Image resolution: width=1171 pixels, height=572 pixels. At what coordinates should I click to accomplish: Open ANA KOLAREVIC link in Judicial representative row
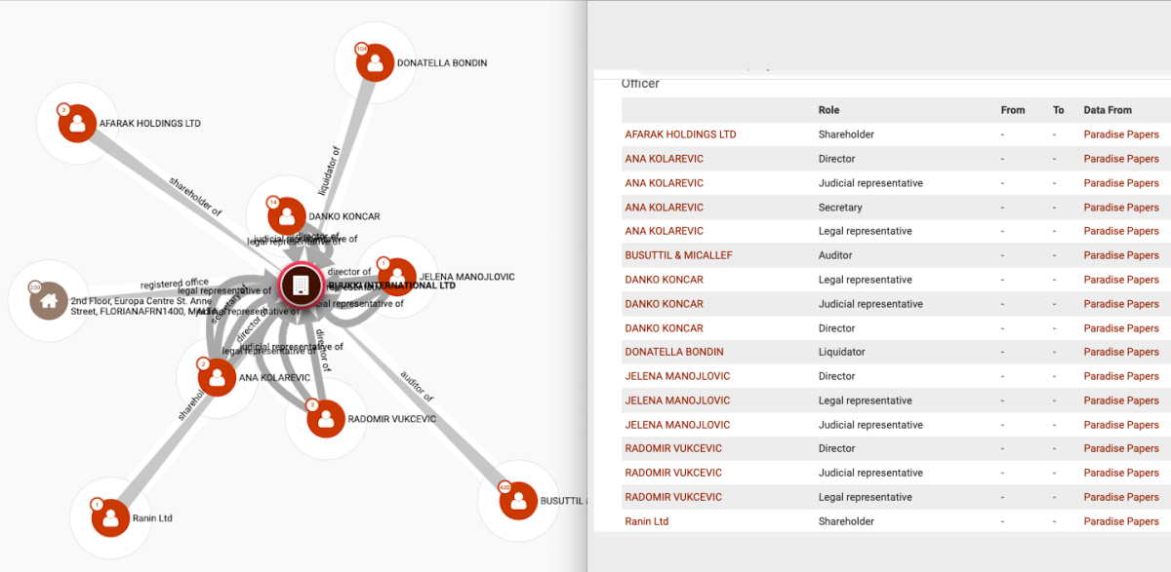tap(664, 183)
